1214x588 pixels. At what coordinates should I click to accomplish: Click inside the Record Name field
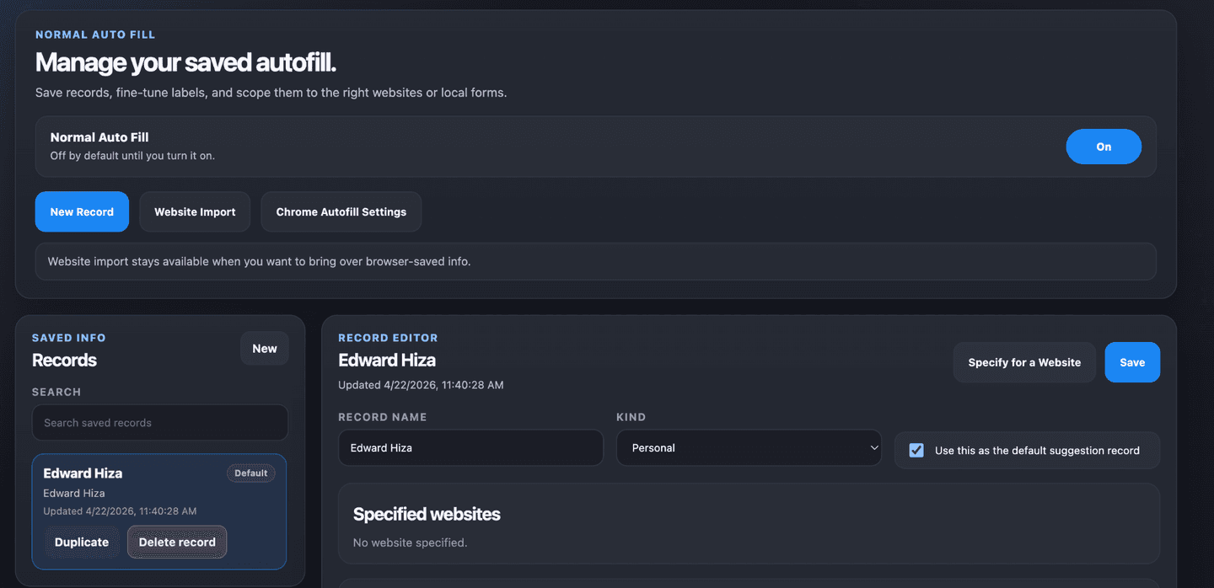point(470,447)
